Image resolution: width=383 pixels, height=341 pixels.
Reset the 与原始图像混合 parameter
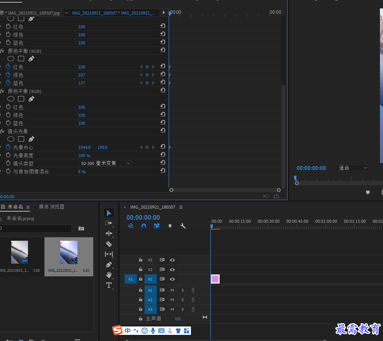(x=163, y=171)
